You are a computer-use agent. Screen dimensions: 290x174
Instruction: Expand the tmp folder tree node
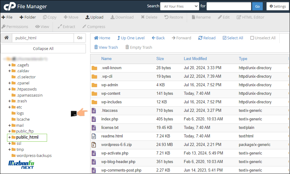tap(9, 149)
